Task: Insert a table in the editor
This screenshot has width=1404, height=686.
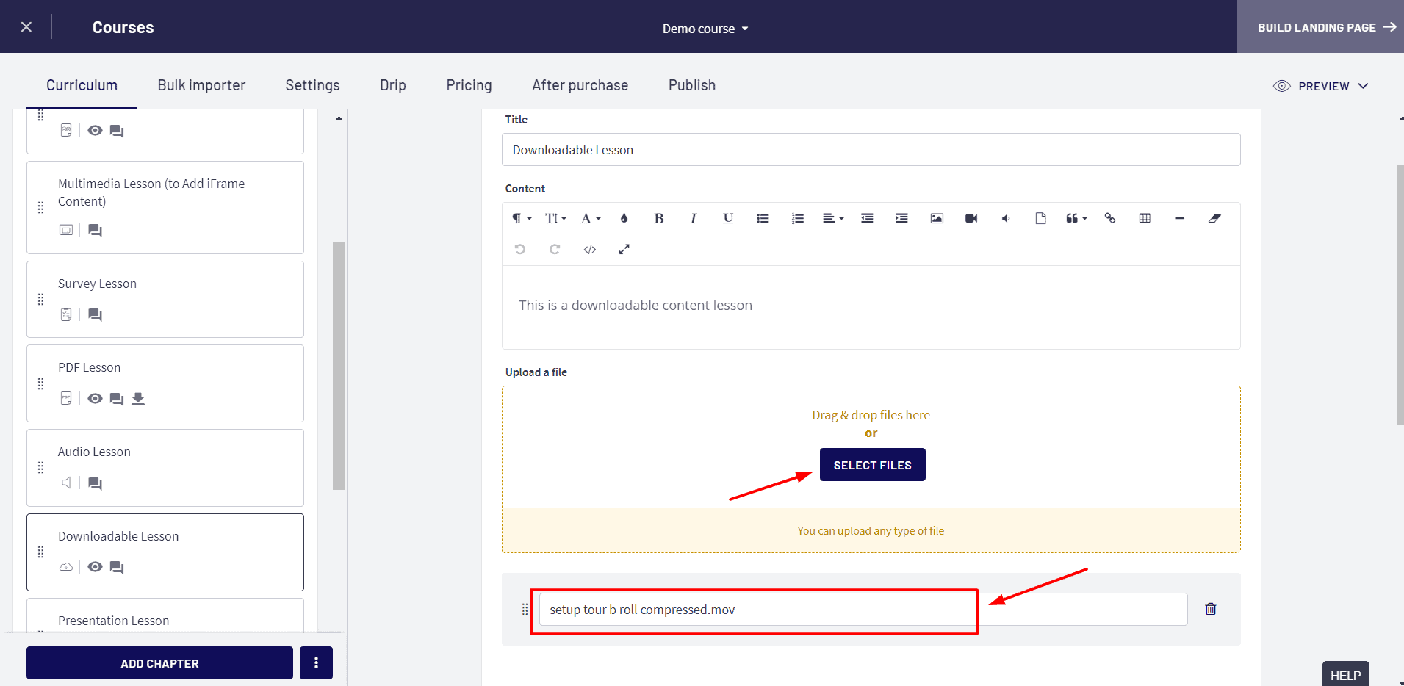Action: coord(1145,218)
